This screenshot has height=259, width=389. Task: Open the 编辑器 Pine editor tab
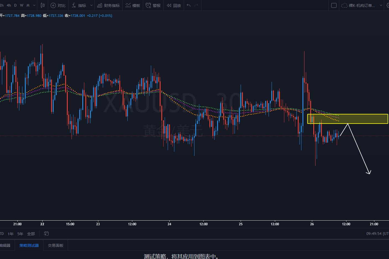[x=5, y=245]
